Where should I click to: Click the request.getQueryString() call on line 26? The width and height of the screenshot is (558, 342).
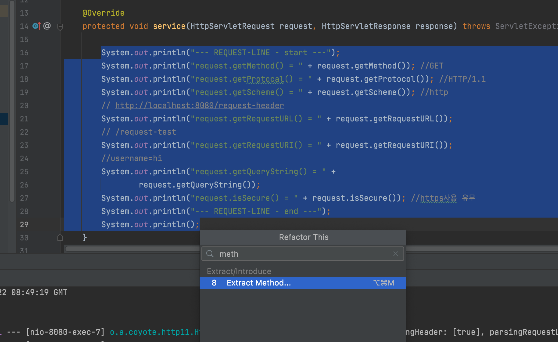click(197, 185)
